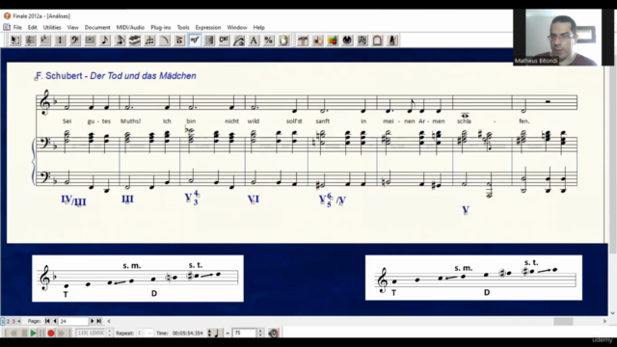617x347 pixels.
Task: Click the tempo field showing 75
Action: pos(244,334)
